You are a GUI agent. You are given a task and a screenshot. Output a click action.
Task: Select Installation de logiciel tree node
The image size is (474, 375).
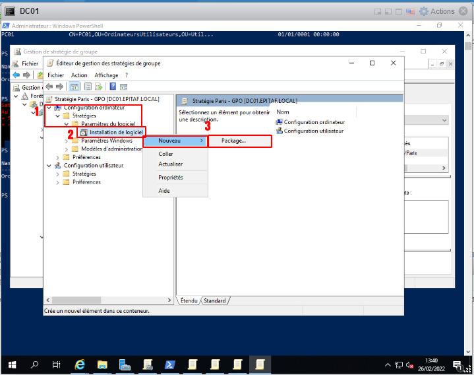click(116, 132)
